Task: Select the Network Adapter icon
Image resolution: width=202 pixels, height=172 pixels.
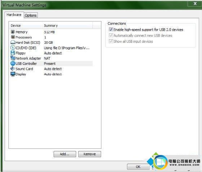Action: pos(13,58)
